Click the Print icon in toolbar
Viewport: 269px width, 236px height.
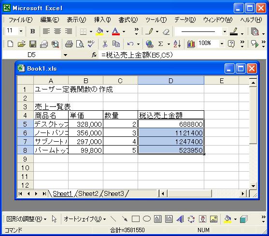69,44
